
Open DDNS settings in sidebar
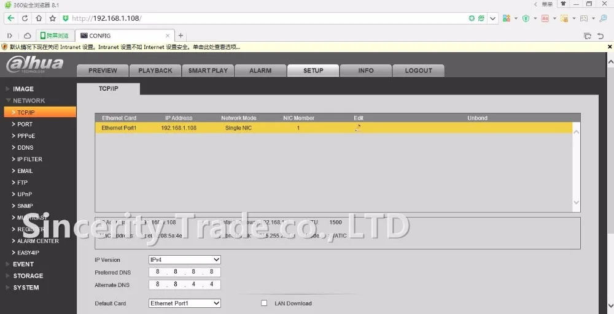tap(25, 147)
